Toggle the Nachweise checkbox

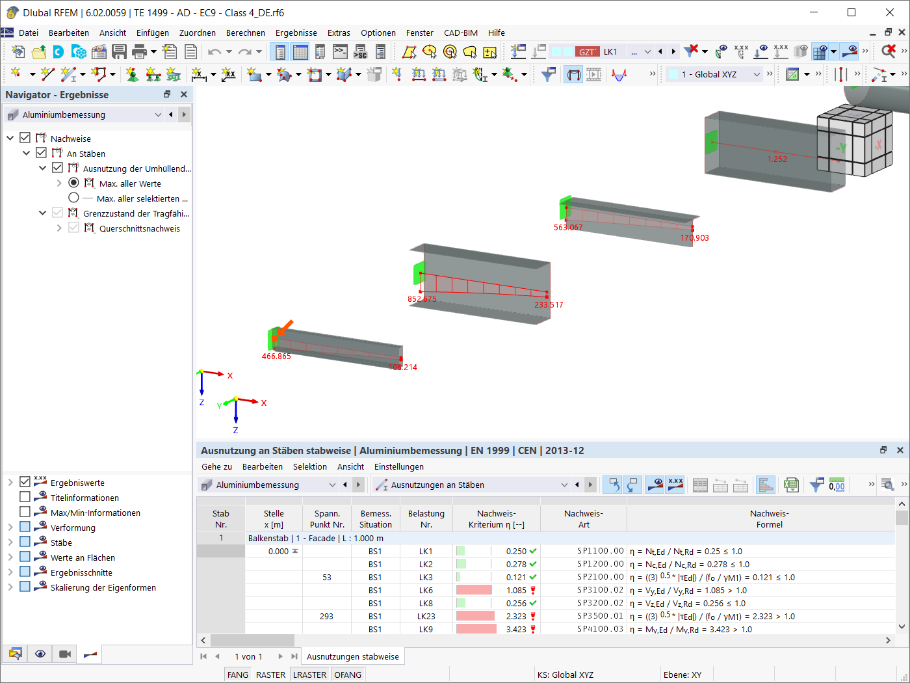[x=25, y=138]
